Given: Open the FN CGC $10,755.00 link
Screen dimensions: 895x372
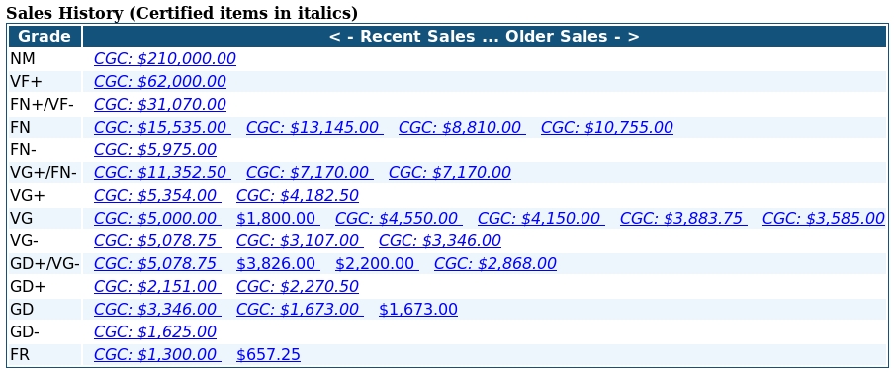Looking at the screenshot, I should click(607, 127).
